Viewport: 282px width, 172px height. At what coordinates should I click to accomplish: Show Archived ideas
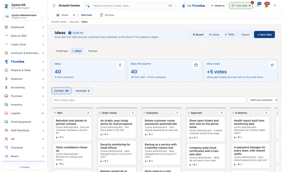pyautogui.click(x=83, y=91)
